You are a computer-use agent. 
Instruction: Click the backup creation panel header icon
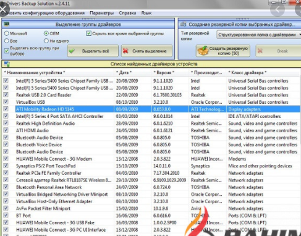point(183,24)
